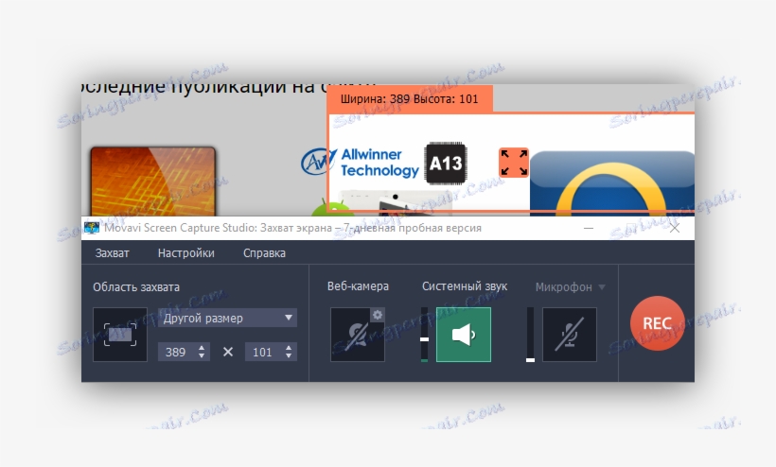Click the Allwinner Technology logo image
The height and width of the screenshot is (467, 776).
coord(361,162)
